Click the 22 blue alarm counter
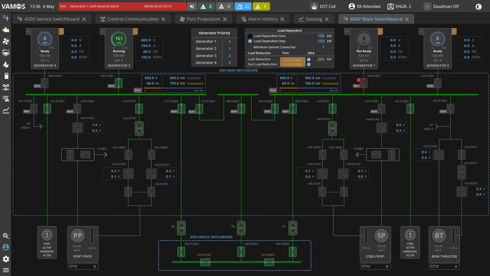The width and height of the screenshot is (490, 276). pyautogui.click(x=243, y=6)
